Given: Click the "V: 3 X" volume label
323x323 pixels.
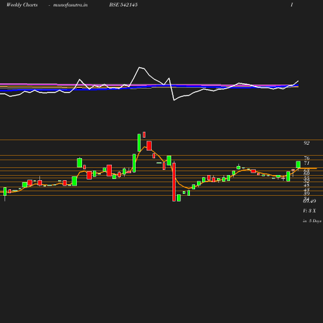Looking at the screenshot, I should 309,211.
